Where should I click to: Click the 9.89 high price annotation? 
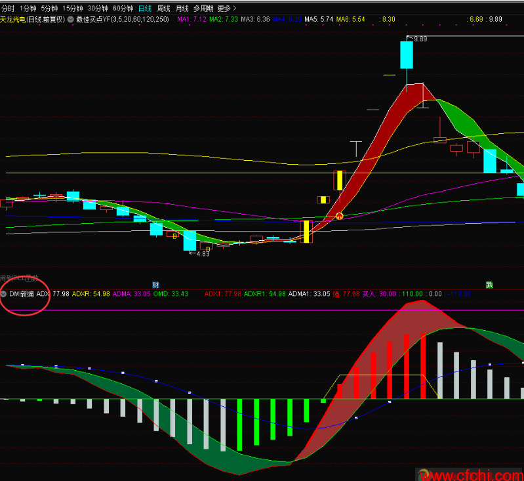(420, 39)
